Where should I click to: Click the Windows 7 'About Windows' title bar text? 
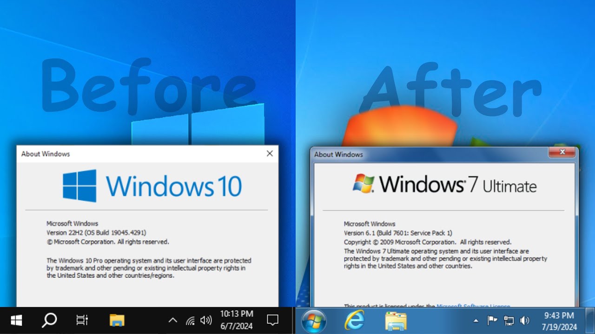click(x=338, y=154)
